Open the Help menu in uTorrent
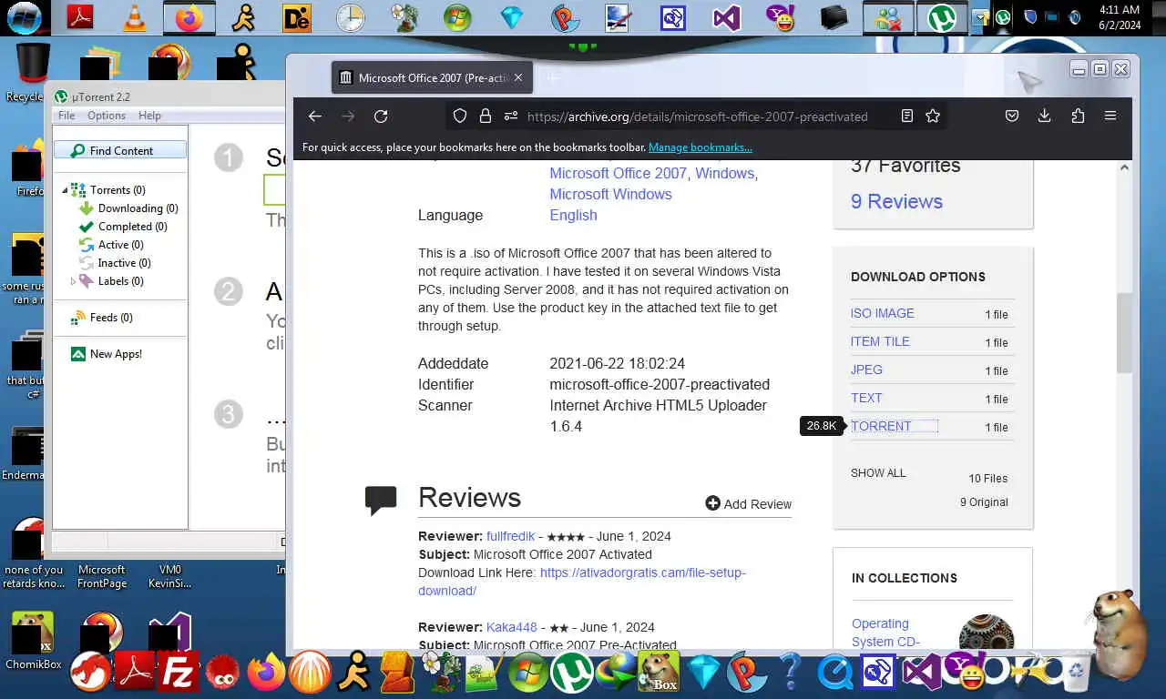The image size is (1166, 699). [149, 116]
